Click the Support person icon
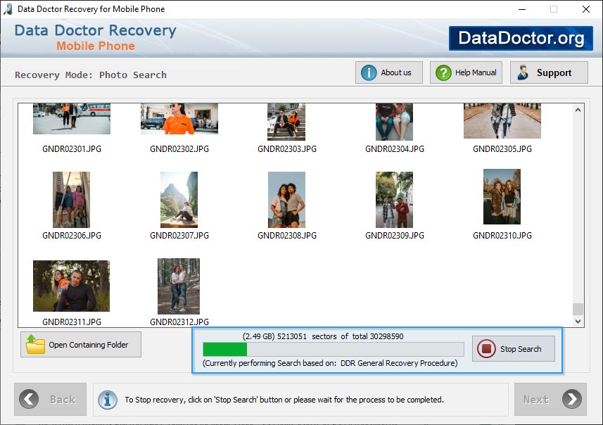603x425 pixels. click(x=523, y=72)
